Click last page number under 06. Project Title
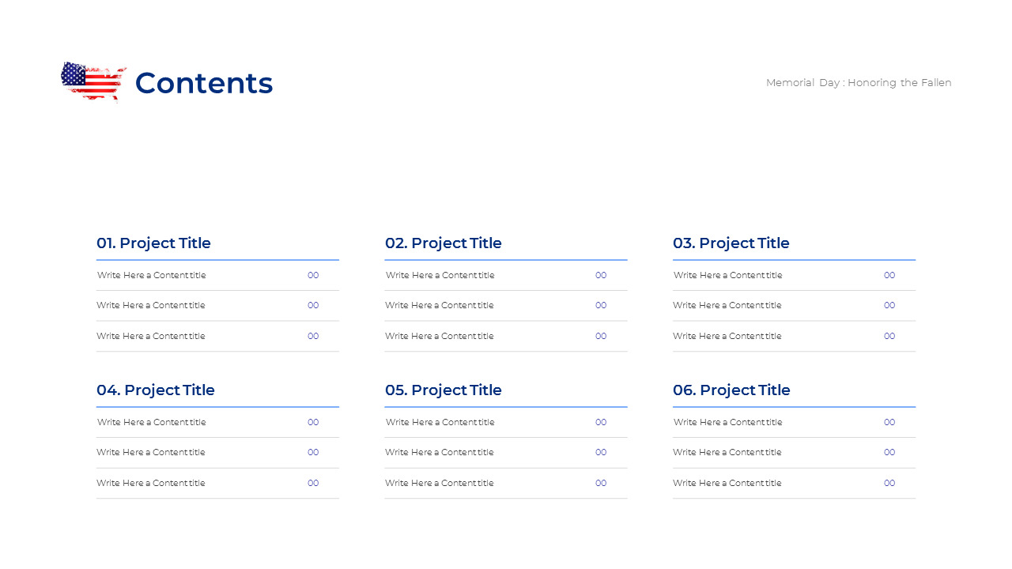Viewport: 1012px width, 569px height. 889,483
